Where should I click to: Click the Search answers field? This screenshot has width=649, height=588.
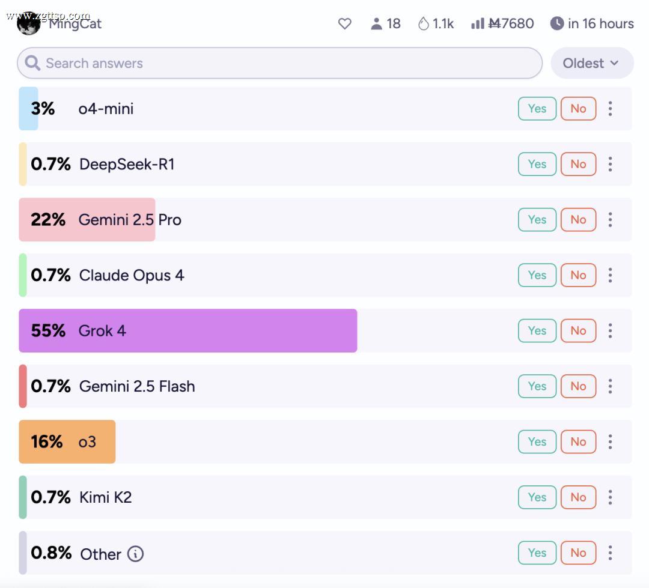(x=280, y=63)
